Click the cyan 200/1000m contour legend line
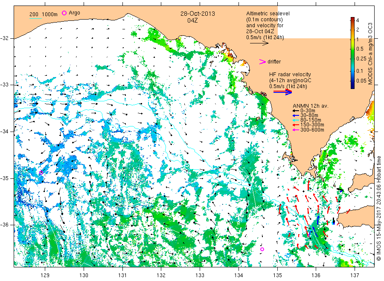 36,19
